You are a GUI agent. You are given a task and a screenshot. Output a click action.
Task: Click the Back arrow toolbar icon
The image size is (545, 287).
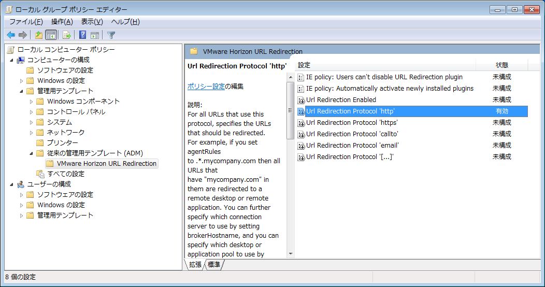tap(11, 35)
